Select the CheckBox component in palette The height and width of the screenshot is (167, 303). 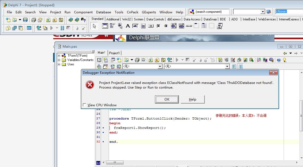[x=158, y=26]
